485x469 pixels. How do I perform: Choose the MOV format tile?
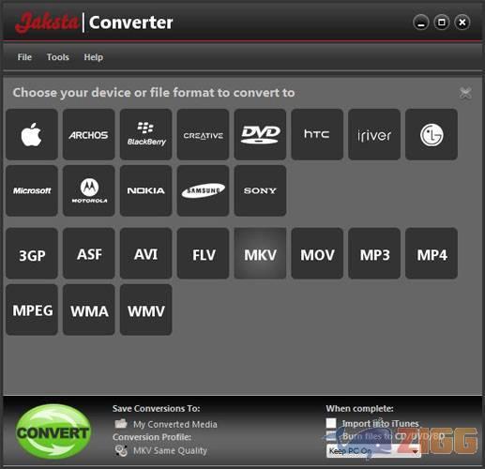317,253
